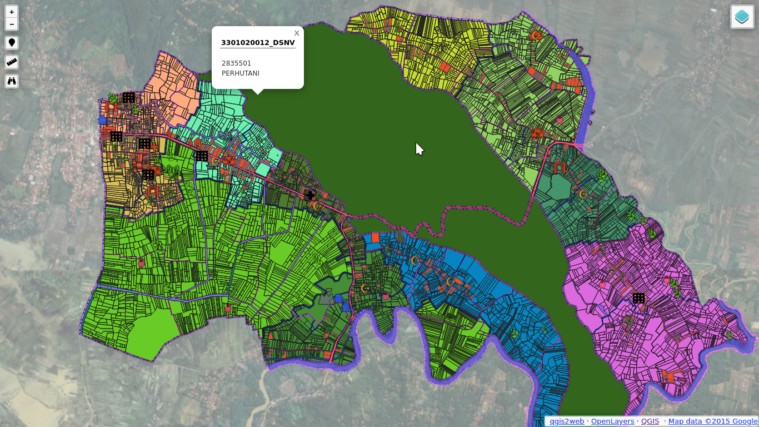Expand the layers switcher panel
The image size is (759, 427).
[742, 17]
